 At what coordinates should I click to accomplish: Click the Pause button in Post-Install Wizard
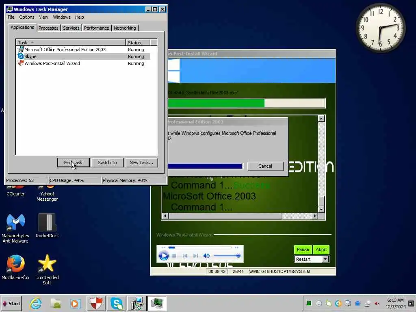[x=303, y=250]
